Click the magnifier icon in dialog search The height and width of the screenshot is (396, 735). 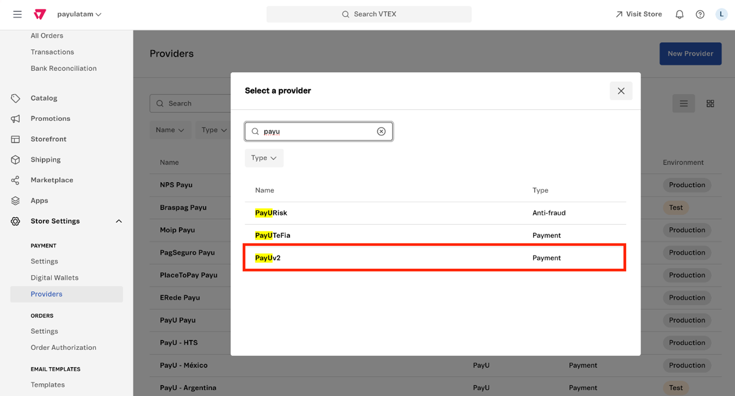coord(255,131)
